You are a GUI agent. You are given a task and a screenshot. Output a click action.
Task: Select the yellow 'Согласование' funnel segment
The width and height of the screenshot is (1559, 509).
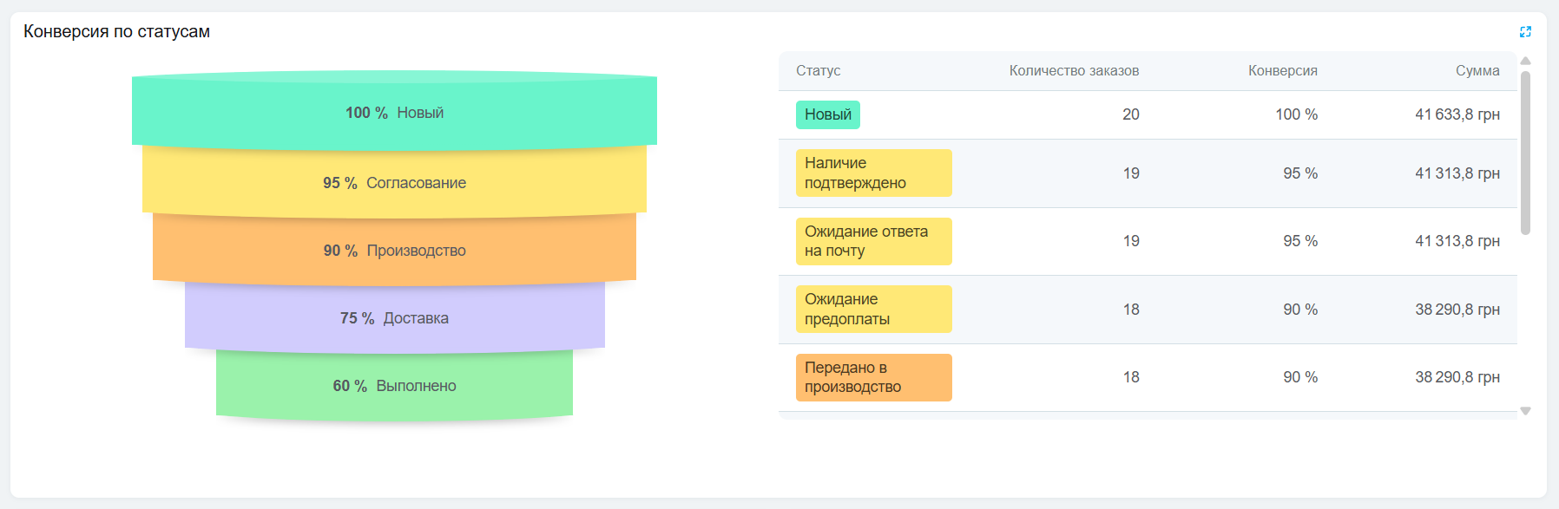(394, 183)
